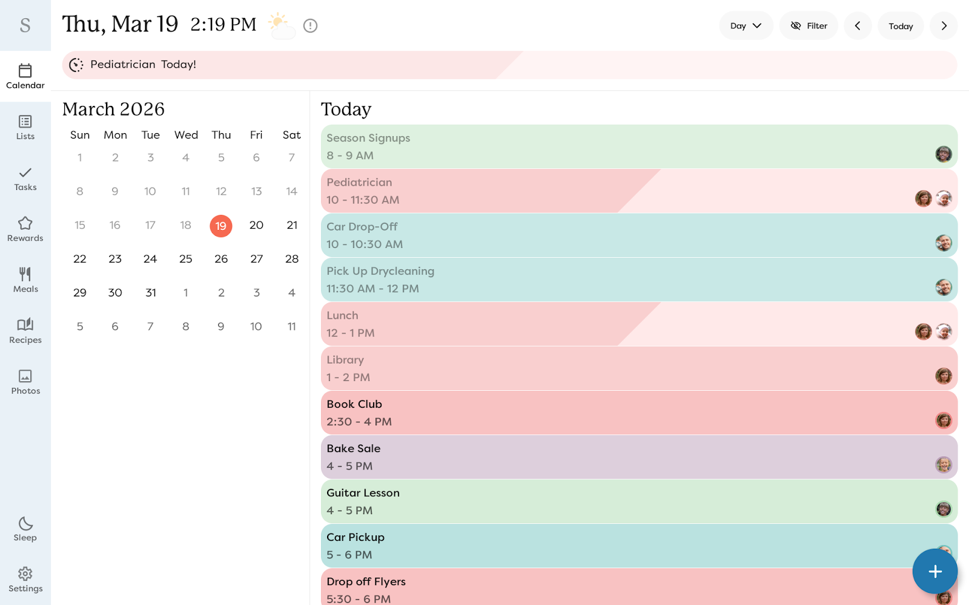Go to Rewards star icon
Viewport: 969px width, 605px height.
(x=25, y=229)
